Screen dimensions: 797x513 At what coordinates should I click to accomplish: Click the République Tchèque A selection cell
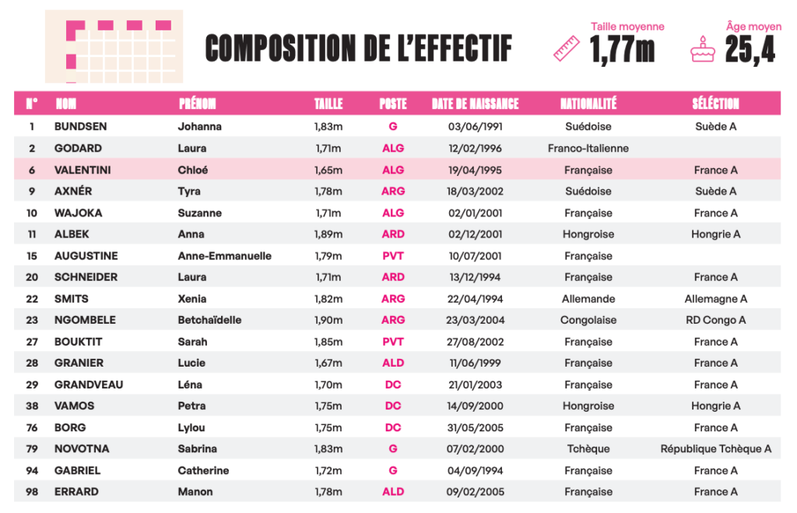pyautogui.click(x=715, y=448)
